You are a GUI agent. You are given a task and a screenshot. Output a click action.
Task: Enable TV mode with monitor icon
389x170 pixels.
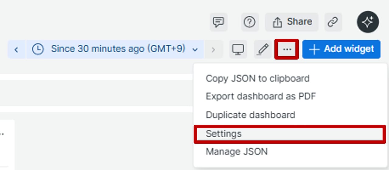point(238,49)
